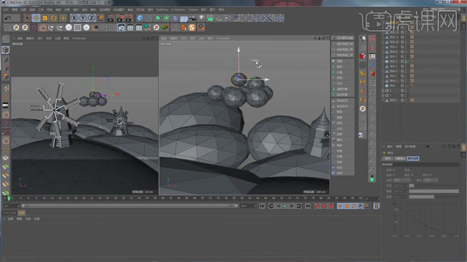The image size is (467, 262).
Task: Click the 对象轴心 tab button
Action: tap(400, 158)
